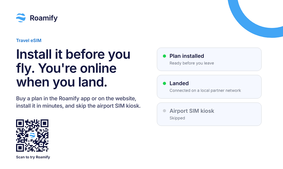This screenshot has height=169, width=283.
Task: Open the Landed status card
Action: [x=209, y=87]
